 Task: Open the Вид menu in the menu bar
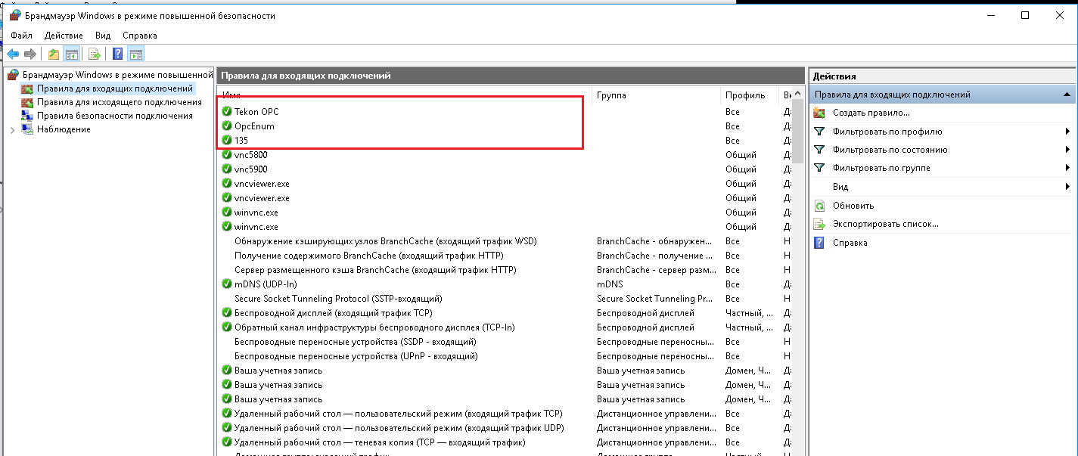[x=103, y=36]
